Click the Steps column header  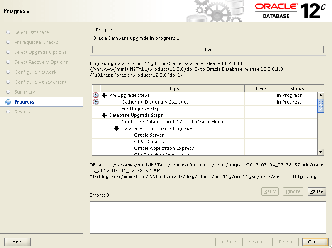tap(173, 89)
